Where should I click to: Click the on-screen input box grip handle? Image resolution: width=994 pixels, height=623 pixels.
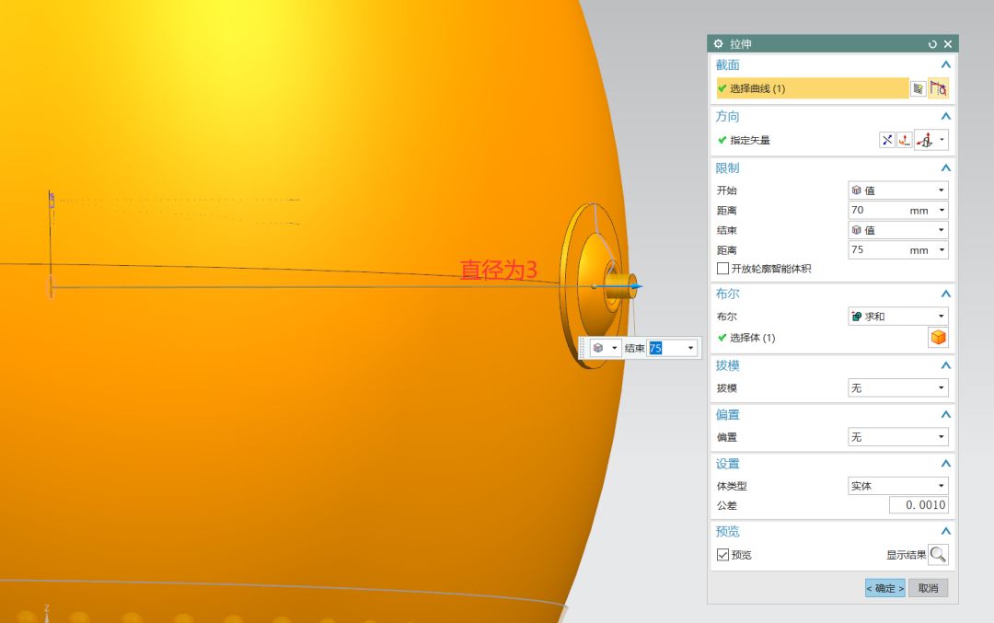(x=584, y=348)
